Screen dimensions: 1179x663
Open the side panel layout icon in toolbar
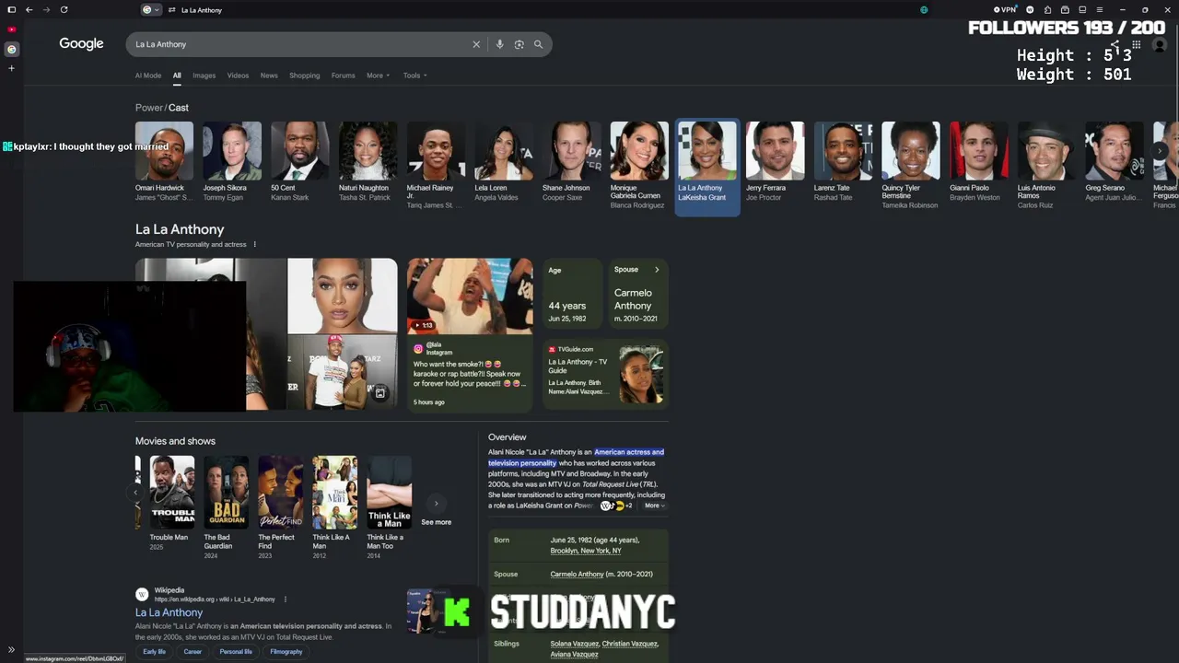tap(1082, 10)
